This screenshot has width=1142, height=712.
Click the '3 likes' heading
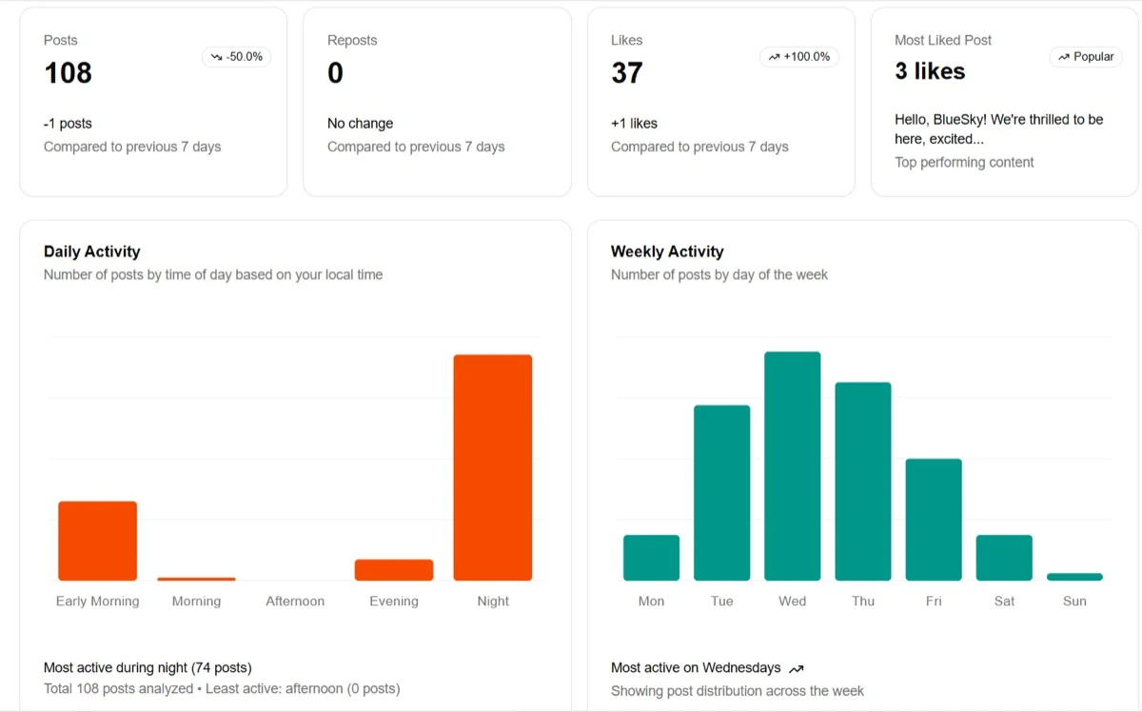click(930, 71)
